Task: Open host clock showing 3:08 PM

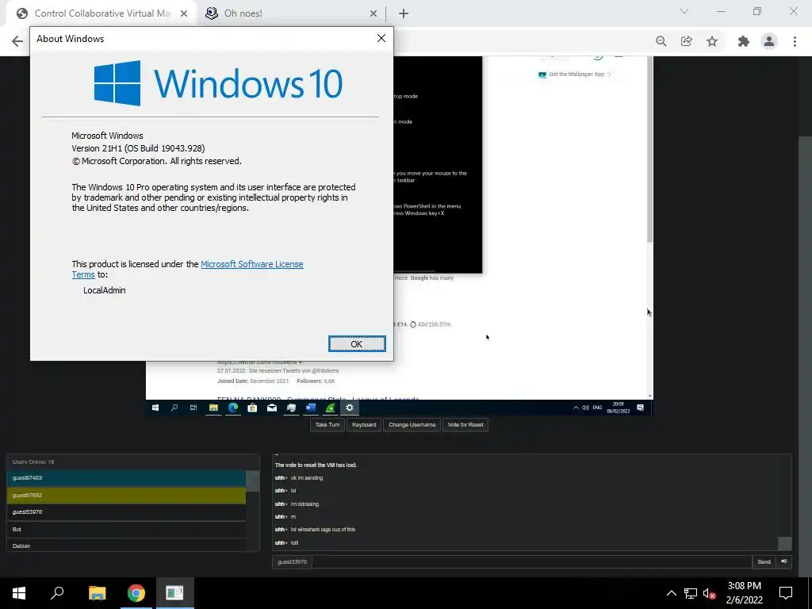Action: tap(744, 593)
